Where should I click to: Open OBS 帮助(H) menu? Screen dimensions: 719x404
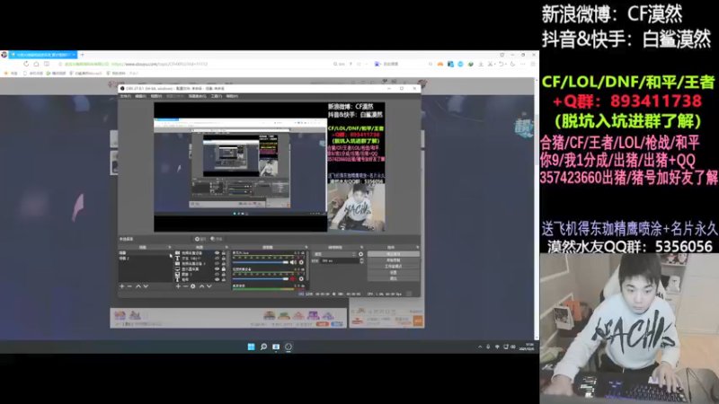tap(232, 96)
